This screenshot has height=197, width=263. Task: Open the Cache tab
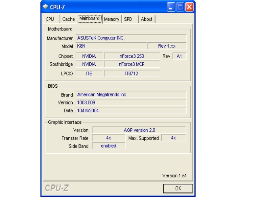click(x=68, y=19)
